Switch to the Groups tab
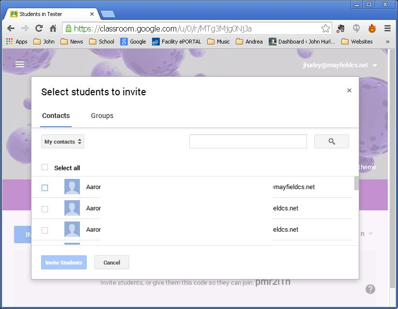The image size is (398, 309). [x=102, y=116]
